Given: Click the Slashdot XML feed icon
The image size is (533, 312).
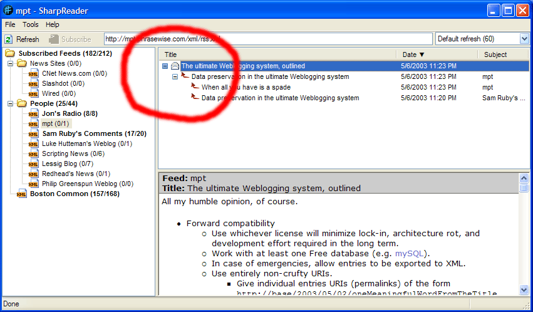Looking at the screenshot, I should tap(33, 83).
